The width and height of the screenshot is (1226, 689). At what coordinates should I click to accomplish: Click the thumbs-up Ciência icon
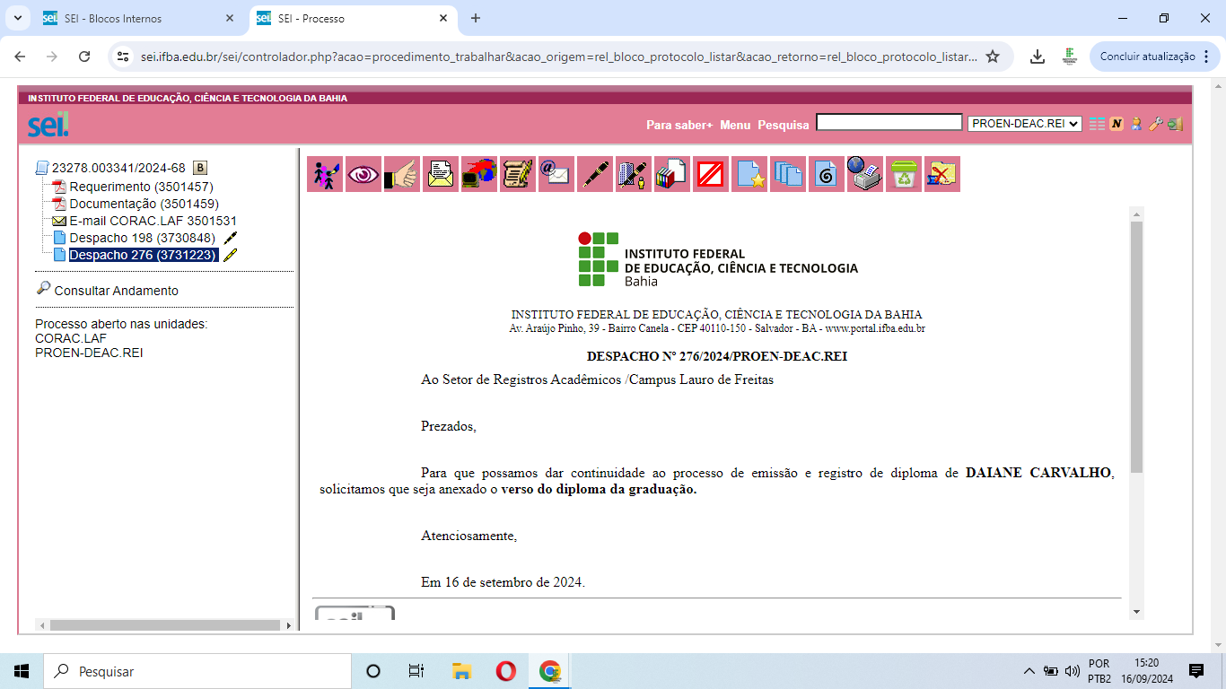(402, 174)
